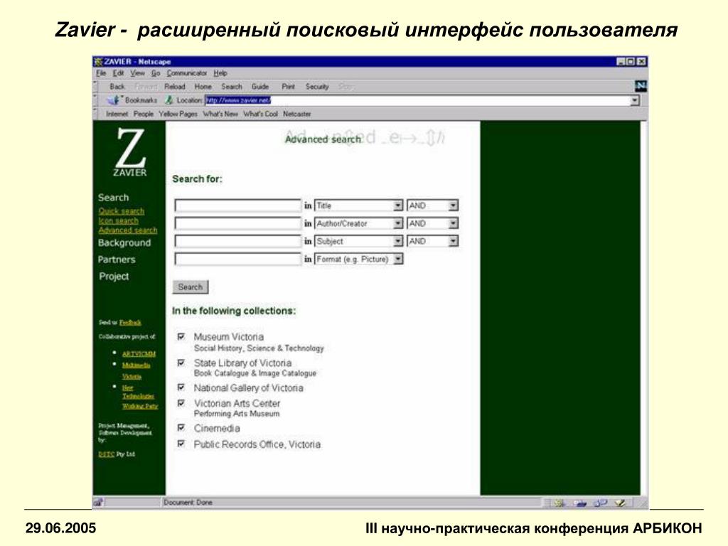Click What's Cool personal toolbar link
Image resolution: width=728 pixels, height=546 pixels.
click(x=260, y=114)
